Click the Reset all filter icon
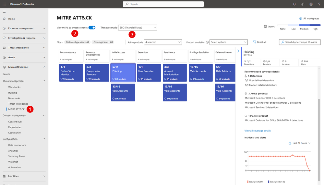Screen dimensions: 324x185 point(254,42)
